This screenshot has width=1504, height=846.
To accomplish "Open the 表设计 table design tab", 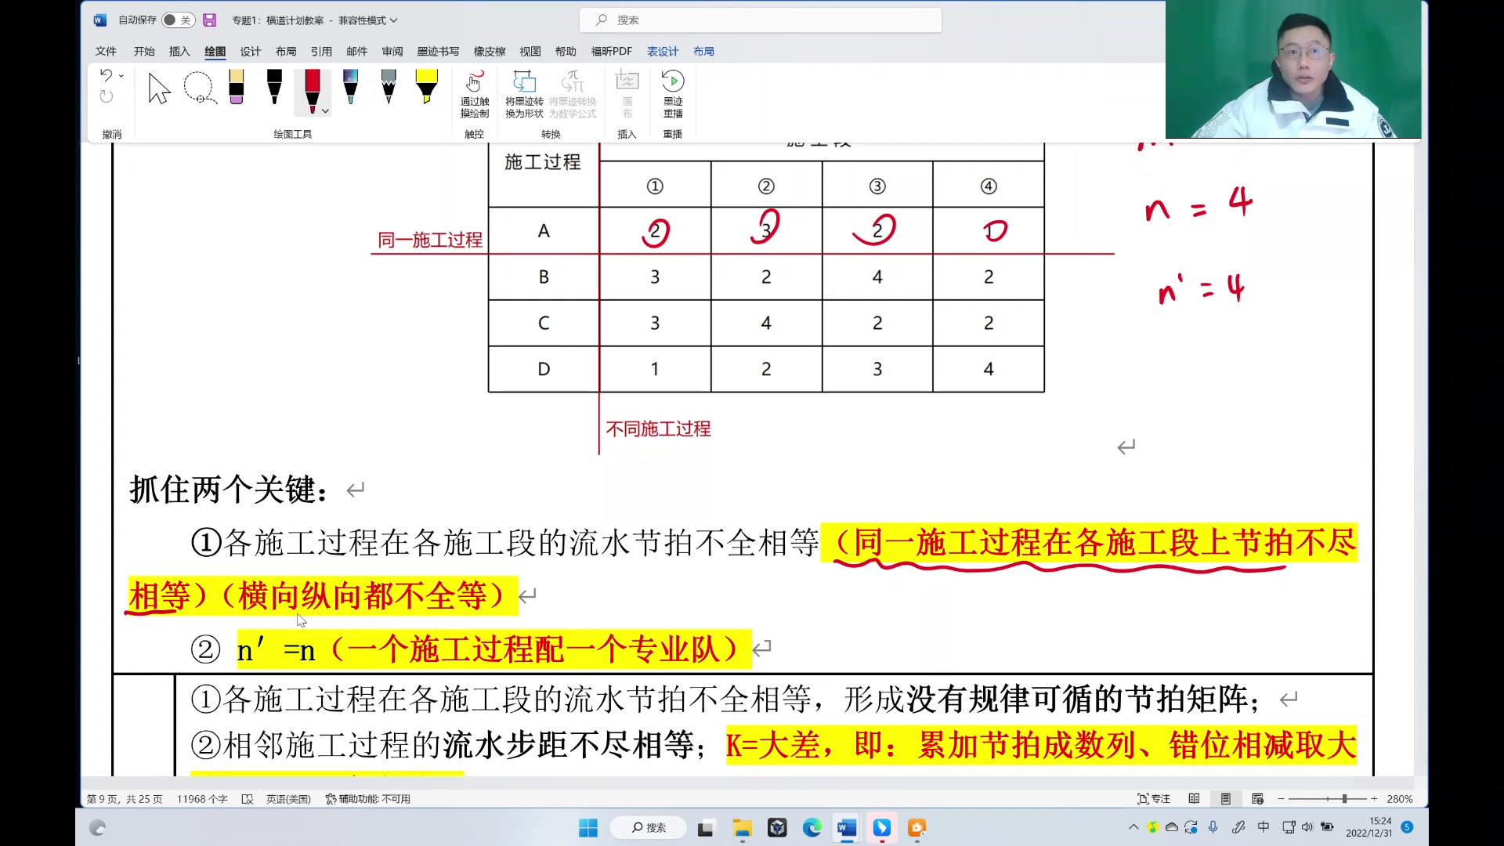I will coord(662,51).
